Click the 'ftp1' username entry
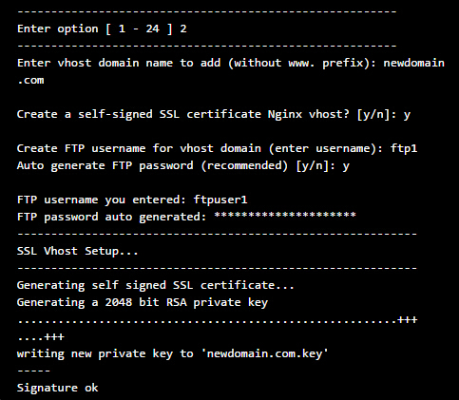Image resolution: width=459 pixels, height=400 pixels. click(x=404, y=148)
